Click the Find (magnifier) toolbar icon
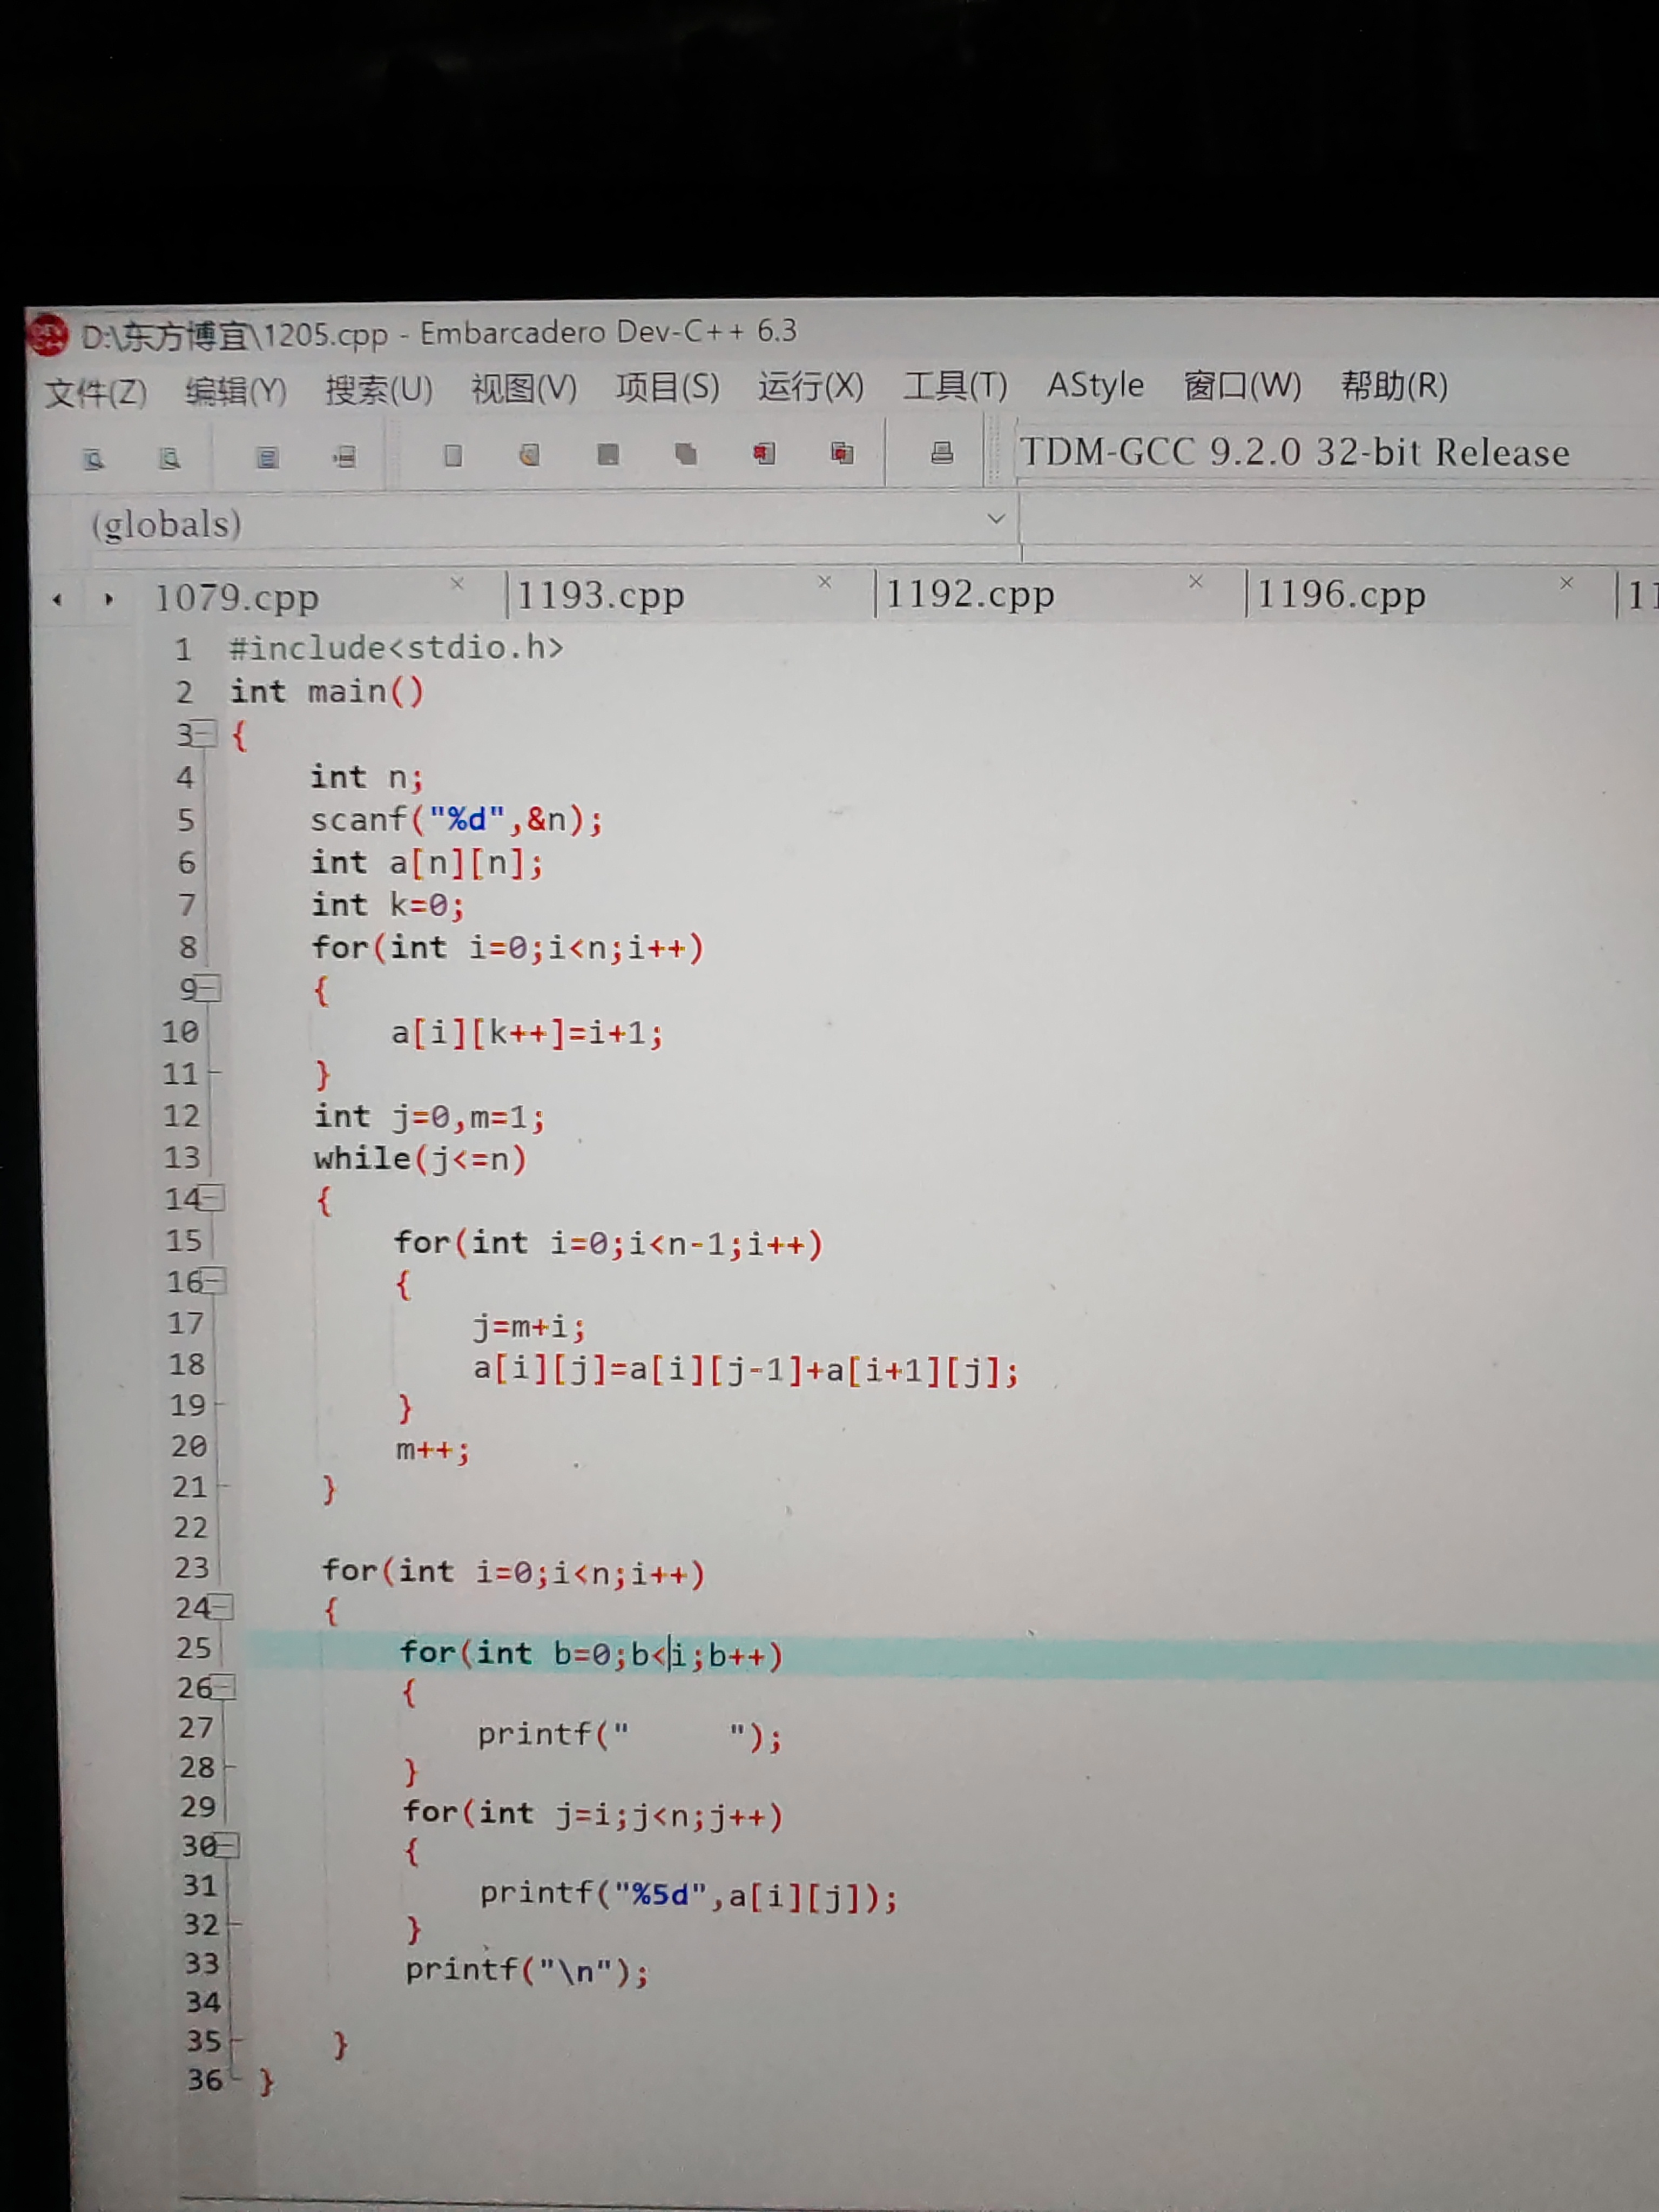The height and width of the screenshot is (2212, 1659). click(93, 459)
